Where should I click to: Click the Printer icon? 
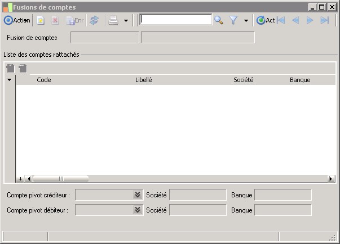(x=113, y=21)
